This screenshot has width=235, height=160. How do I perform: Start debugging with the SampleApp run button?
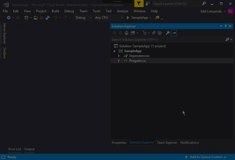pos(137,18)
